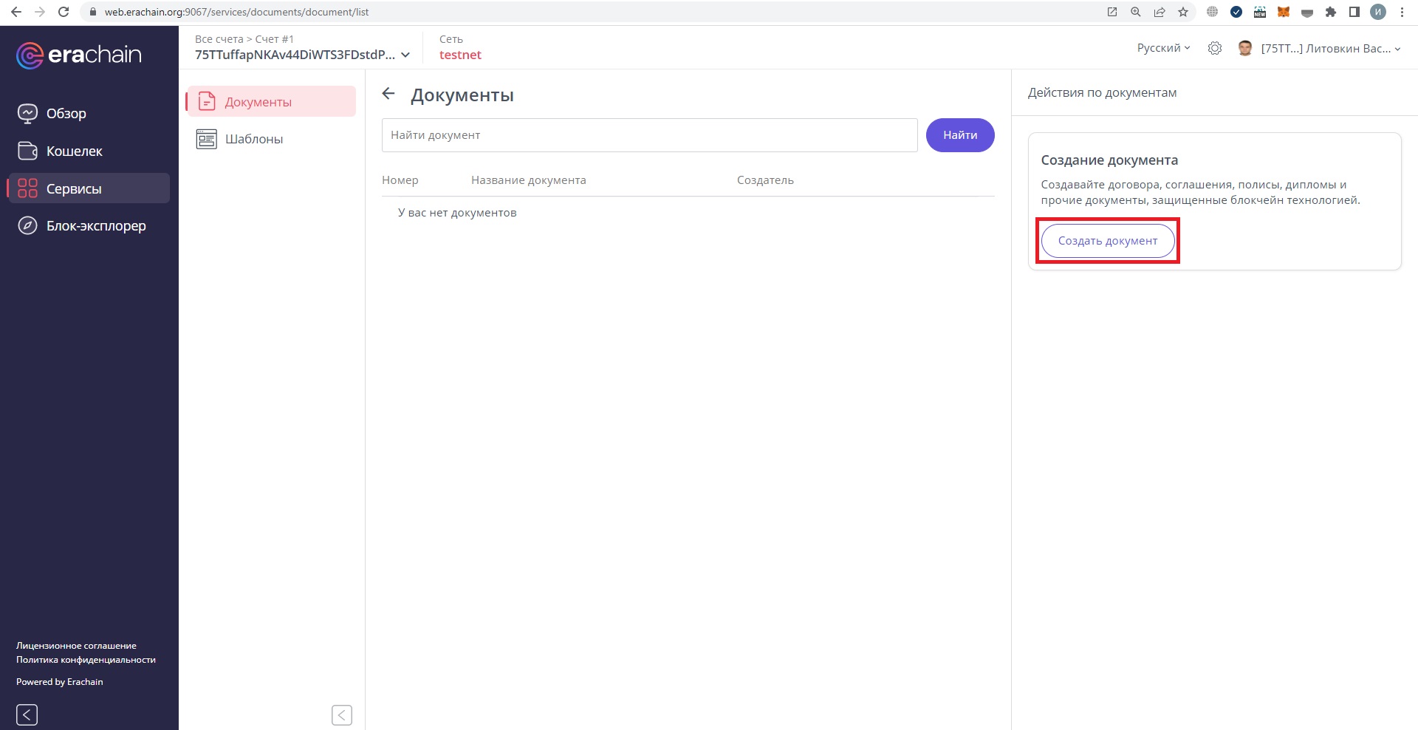This screenshot has height=730, width=1418.
Task: Select the Шаблоны templates tab
Action: click(253, 139)
